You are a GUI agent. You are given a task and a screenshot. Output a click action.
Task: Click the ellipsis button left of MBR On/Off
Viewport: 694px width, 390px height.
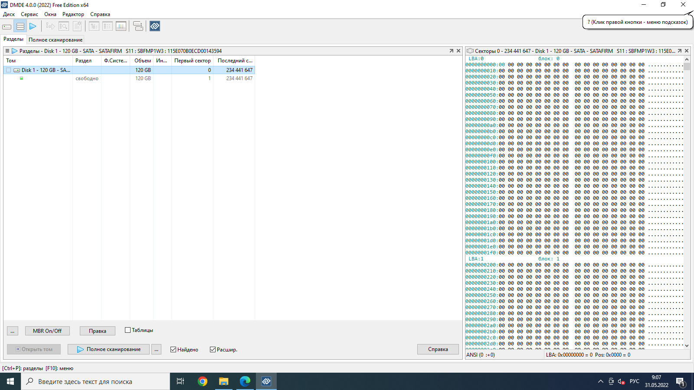pyautogui.click(x=13, y=331)
